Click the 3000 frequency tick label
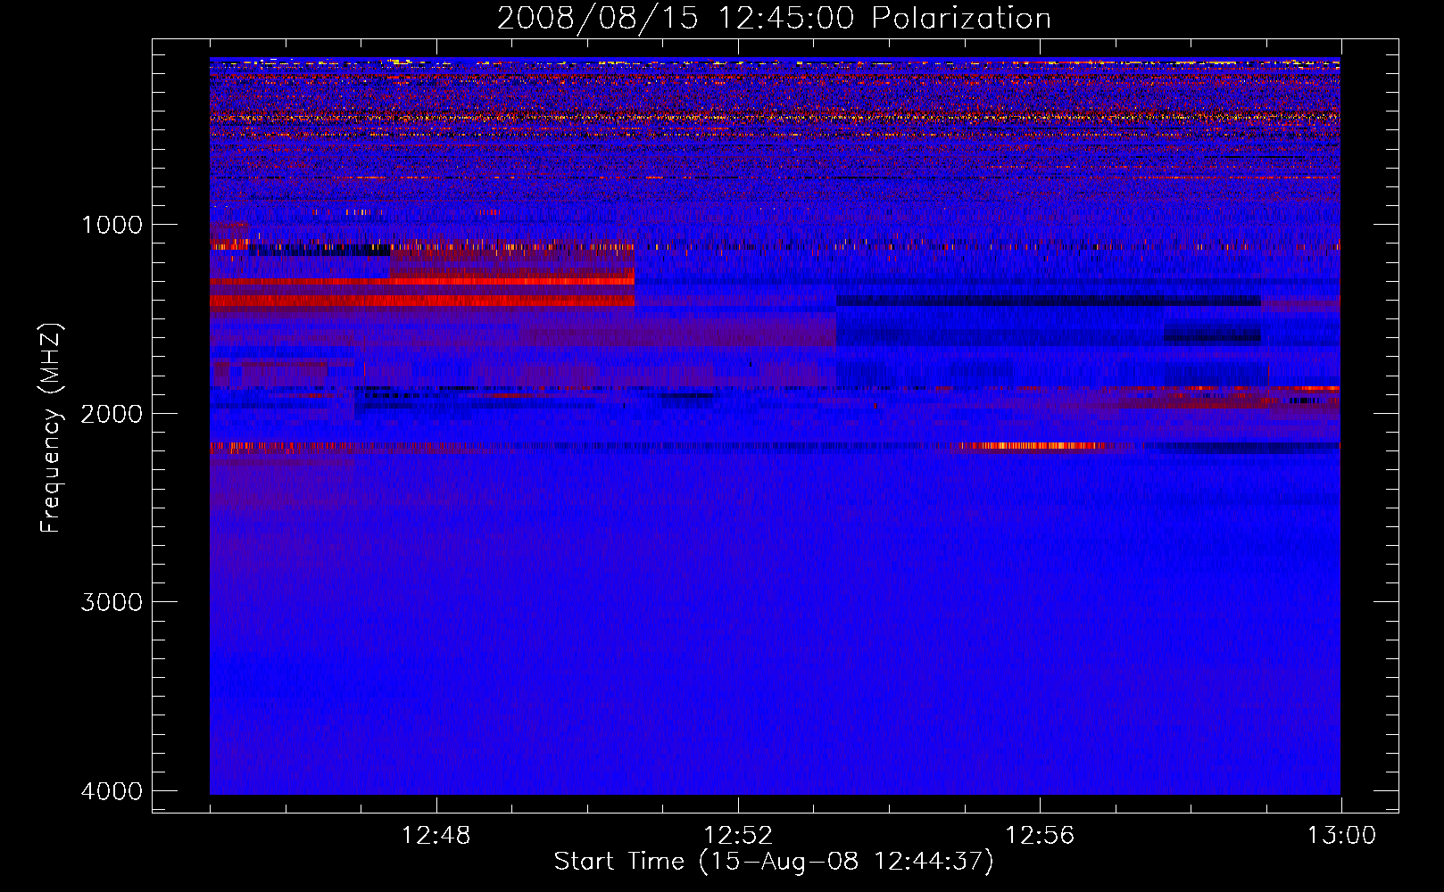The width and height of the screenshot is (1444, 892). click(112, 602)
